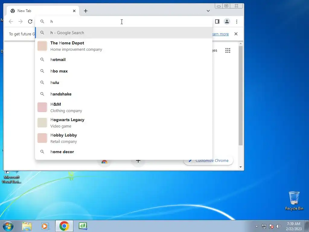Screen dimensions: 309x232
Task: Click search icon beside hotmail
Action: click(x=42, y=60)
